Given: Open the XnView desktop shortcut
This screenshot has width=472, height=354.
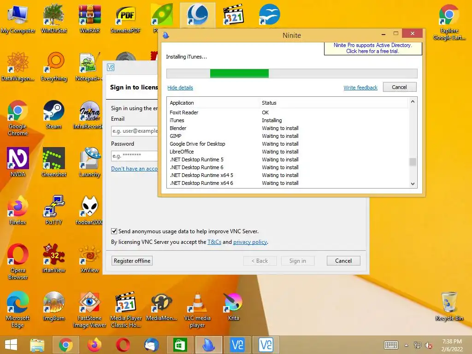Looking at the screenshot, I should click(89, 258).
